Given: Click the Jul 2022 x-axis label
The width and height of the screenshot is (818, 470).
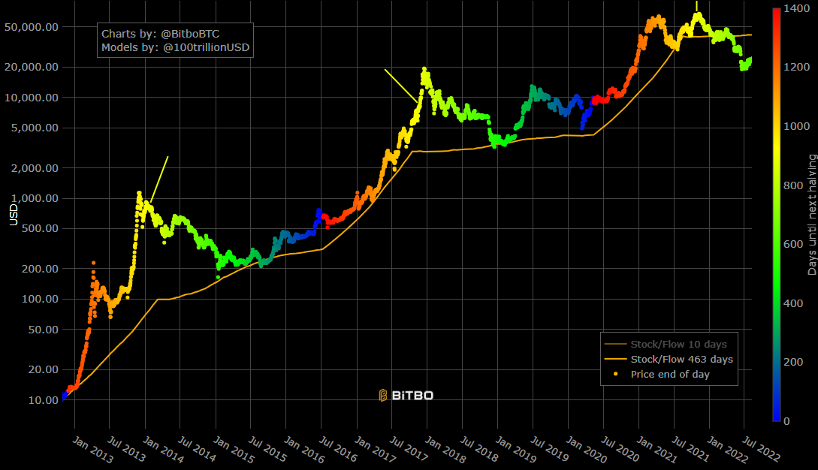Looking at the screenshot, I should coord(762,450).
